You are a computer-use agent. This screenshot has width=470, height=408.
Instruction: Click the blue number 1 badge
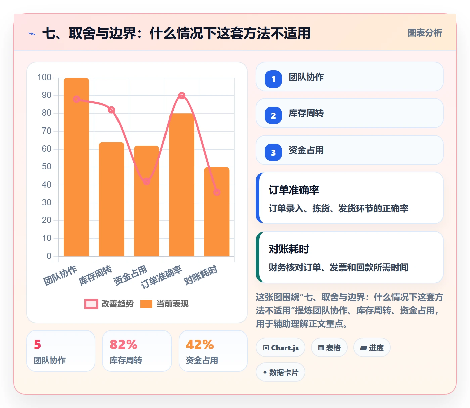pyautogui.click(x=273, y=79)
